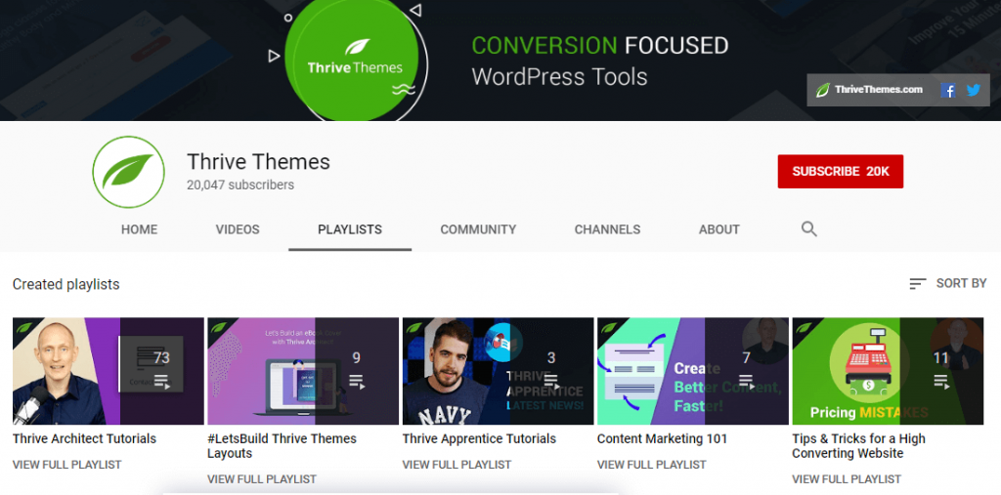Open the channel search magnifier icon

point(808,229)
